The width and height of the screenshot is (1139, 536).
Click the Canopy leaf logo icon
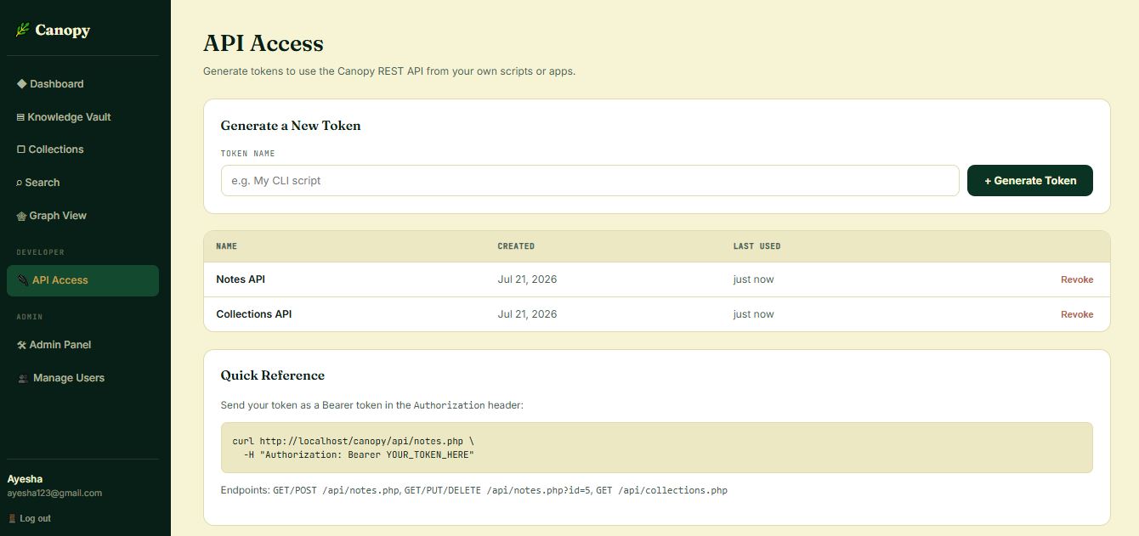pos(22,30)
